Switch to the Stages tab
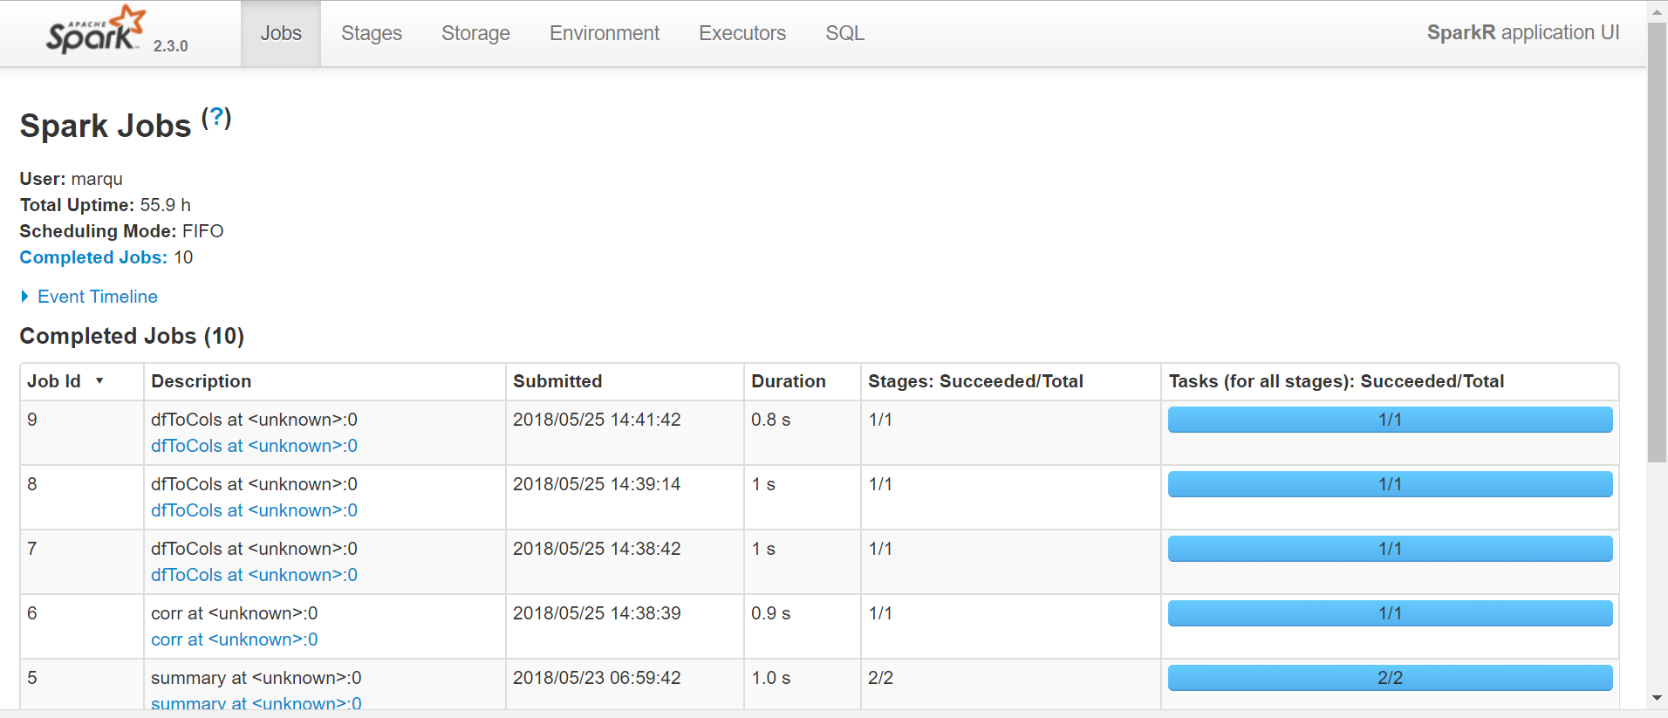 (372, 33)
